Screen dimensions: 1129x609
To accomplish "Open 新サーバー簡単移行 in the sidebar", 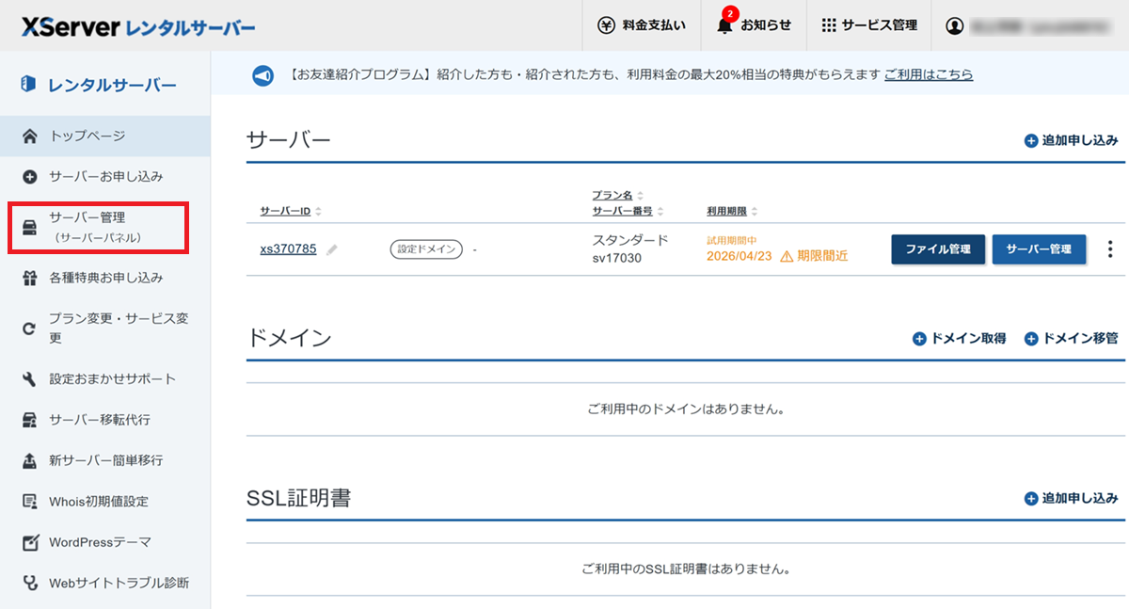I will [105, 460].
